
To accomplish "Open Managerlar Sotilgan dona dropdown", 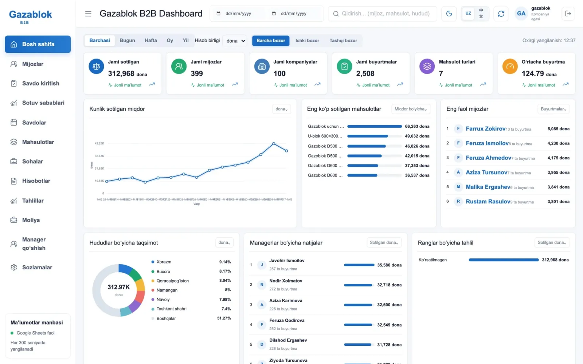I will (x=384, y=243).
